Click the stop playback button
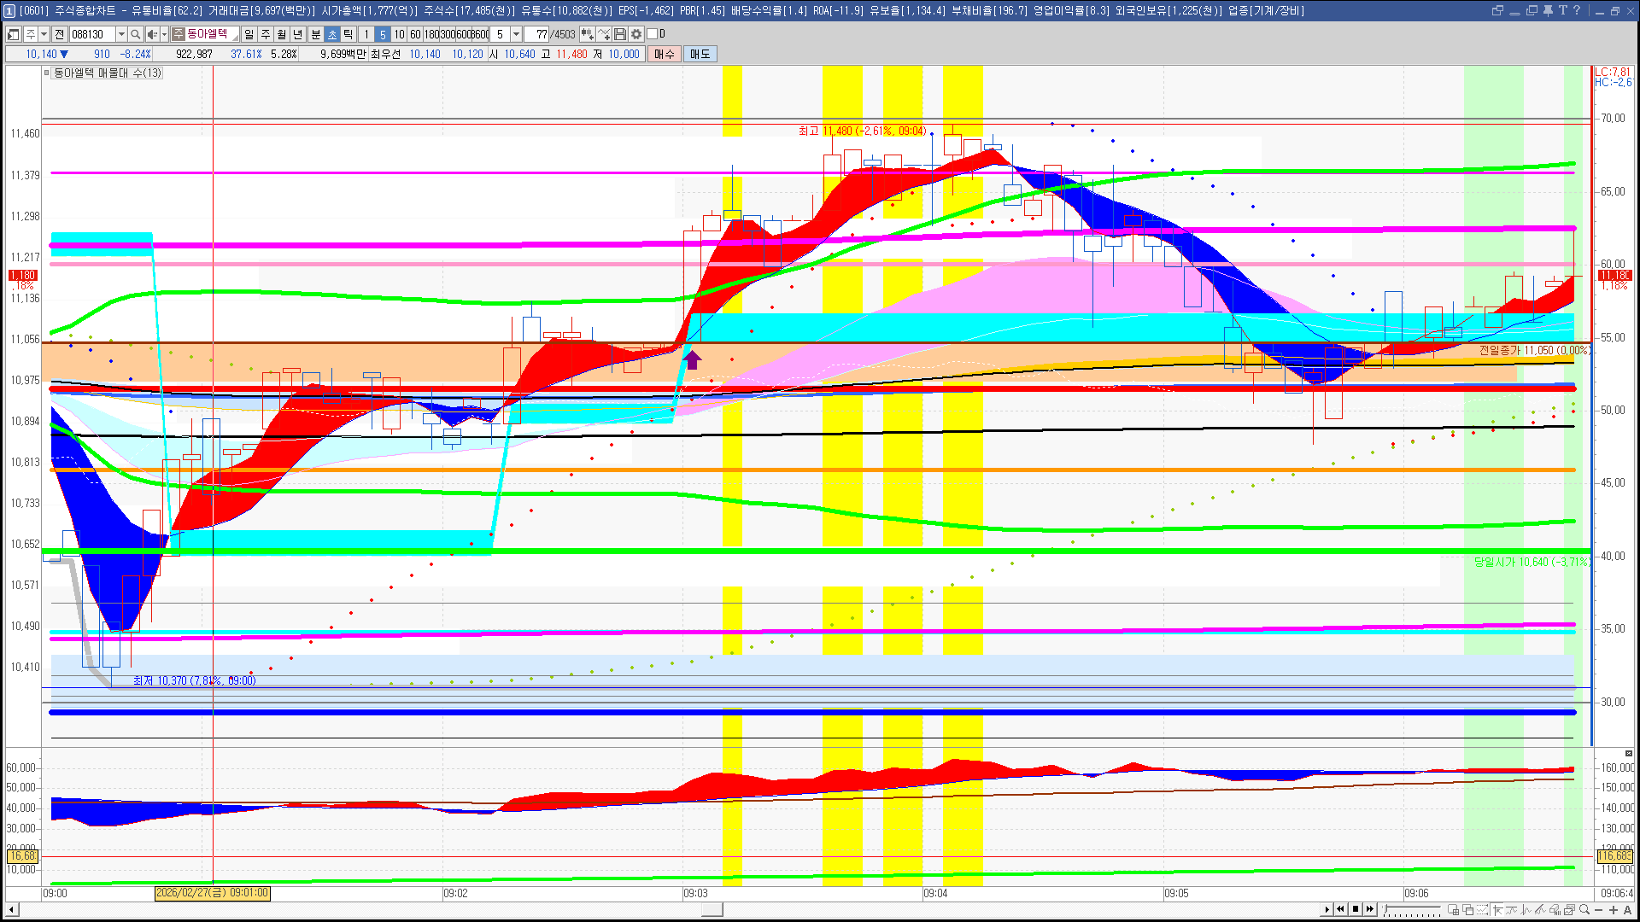Image resolution: width=1640 pixels, height=922 pixels. pos(1356,909)
